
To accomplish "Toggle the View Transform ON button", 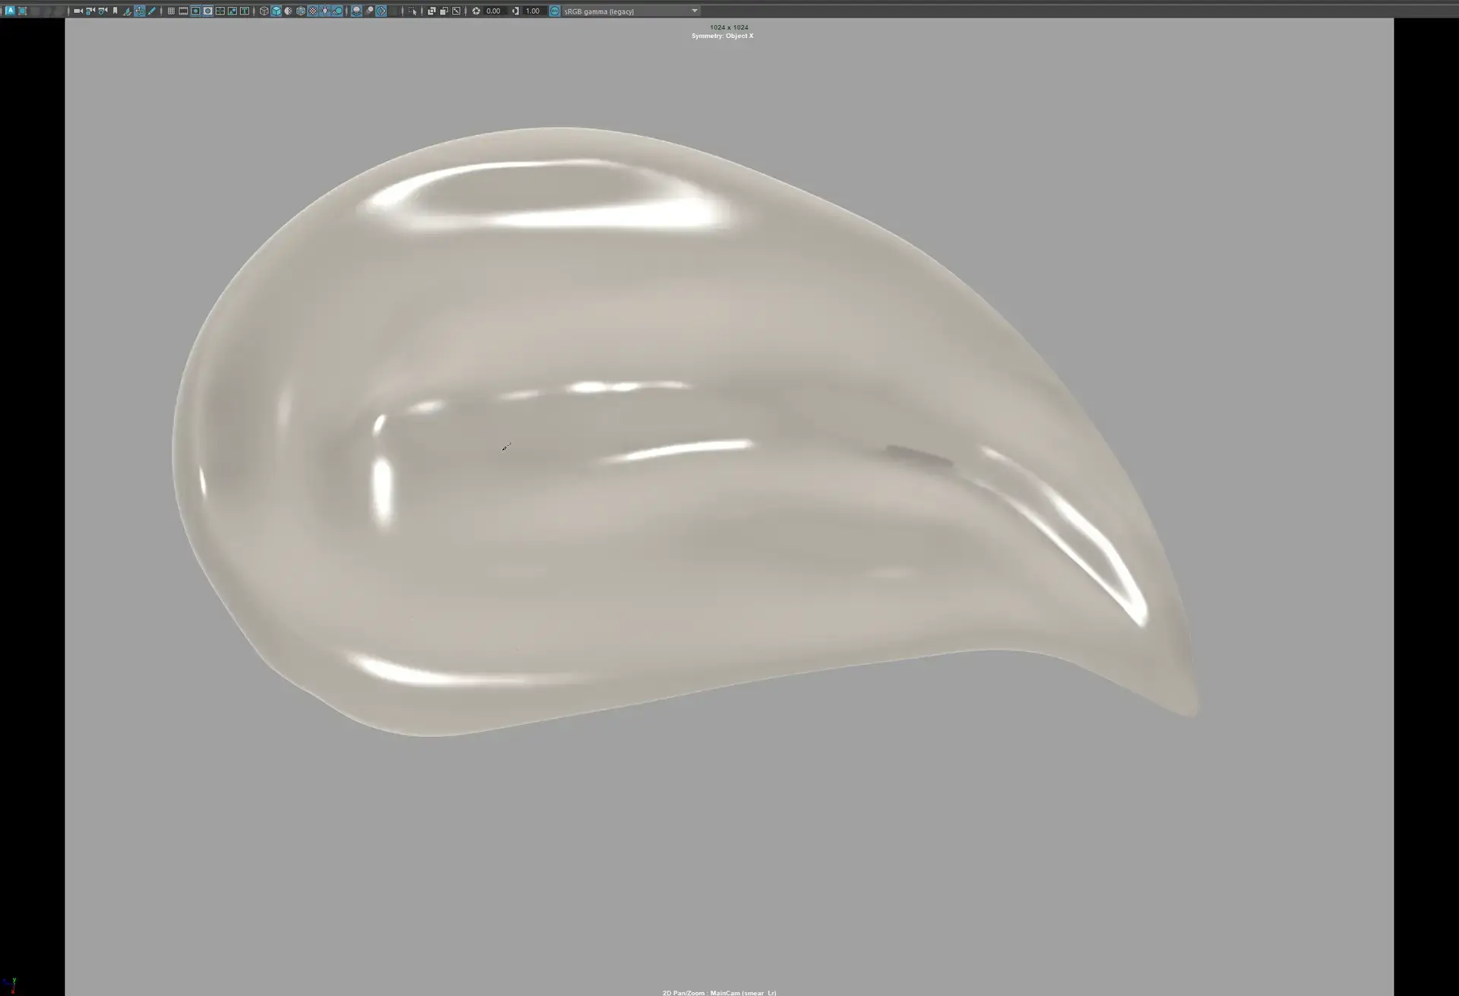I will [555, 11].
